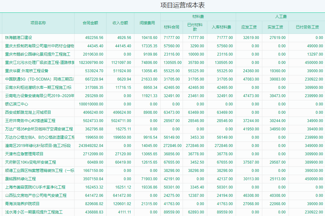Select the 中国联通5G (TD-SCDMA) project
The width and height of the screenshot is (325, 216).
point(39,79)
